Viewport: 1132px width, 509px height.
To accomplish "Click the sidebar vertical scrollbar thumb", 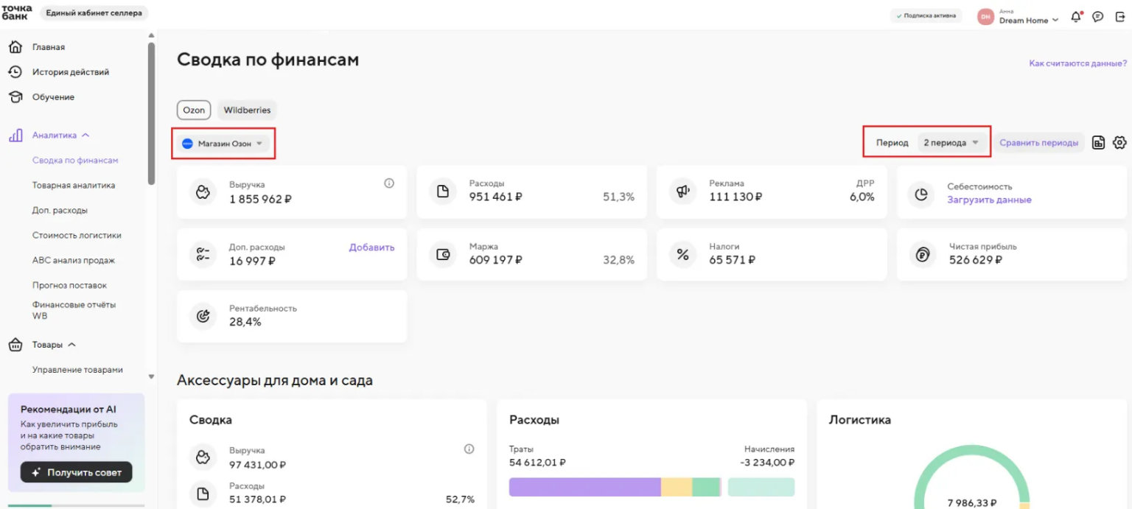I will [151, 113].
